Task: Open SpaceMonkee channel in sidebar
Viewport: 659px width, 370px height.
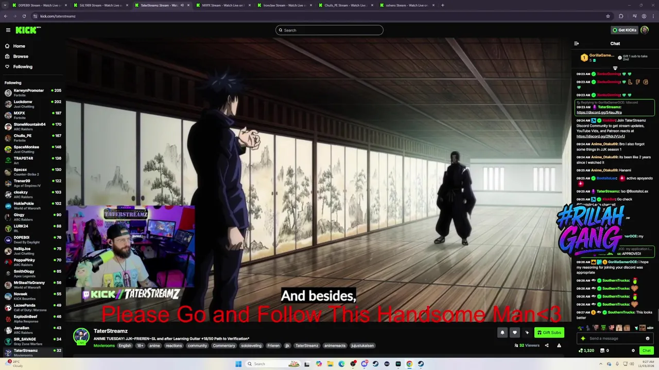Action: pos(32,149)
